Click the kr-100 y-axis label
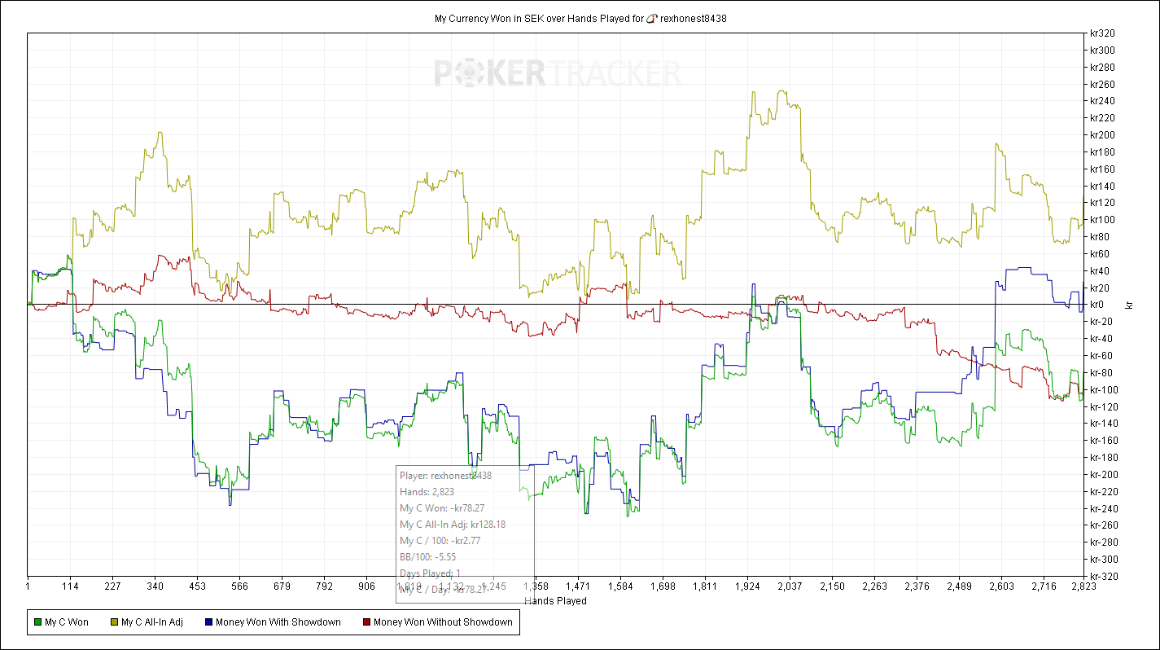This screenshot has height=650, width=1160. click(1105, 389)
